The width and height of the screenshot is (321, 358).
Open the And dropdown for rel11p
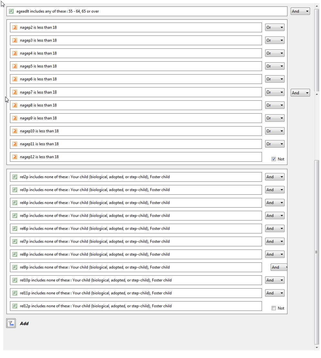(275, 293)
